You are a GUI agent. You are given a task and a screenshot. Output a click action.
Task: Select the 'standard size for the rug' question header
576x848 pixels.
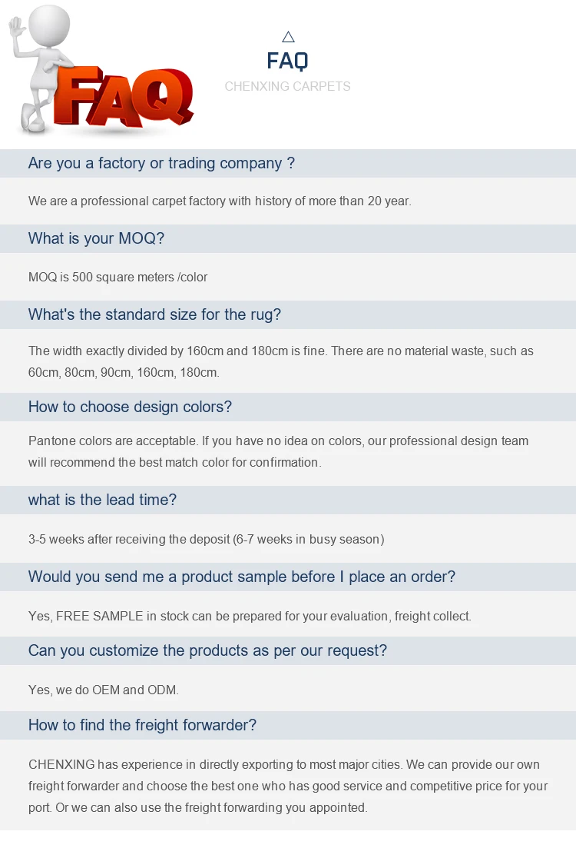155,314
